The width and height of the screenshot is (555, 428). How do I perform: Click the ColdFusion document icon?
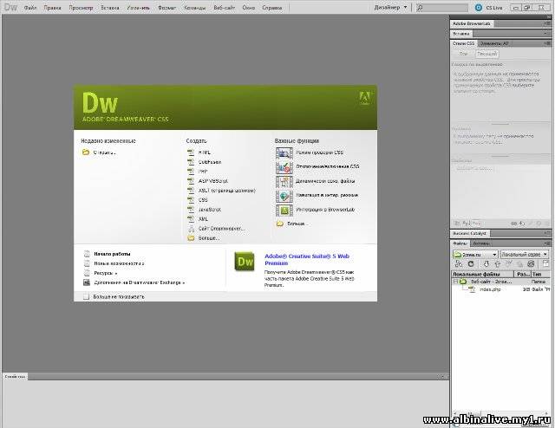click(x=191, y=162)
